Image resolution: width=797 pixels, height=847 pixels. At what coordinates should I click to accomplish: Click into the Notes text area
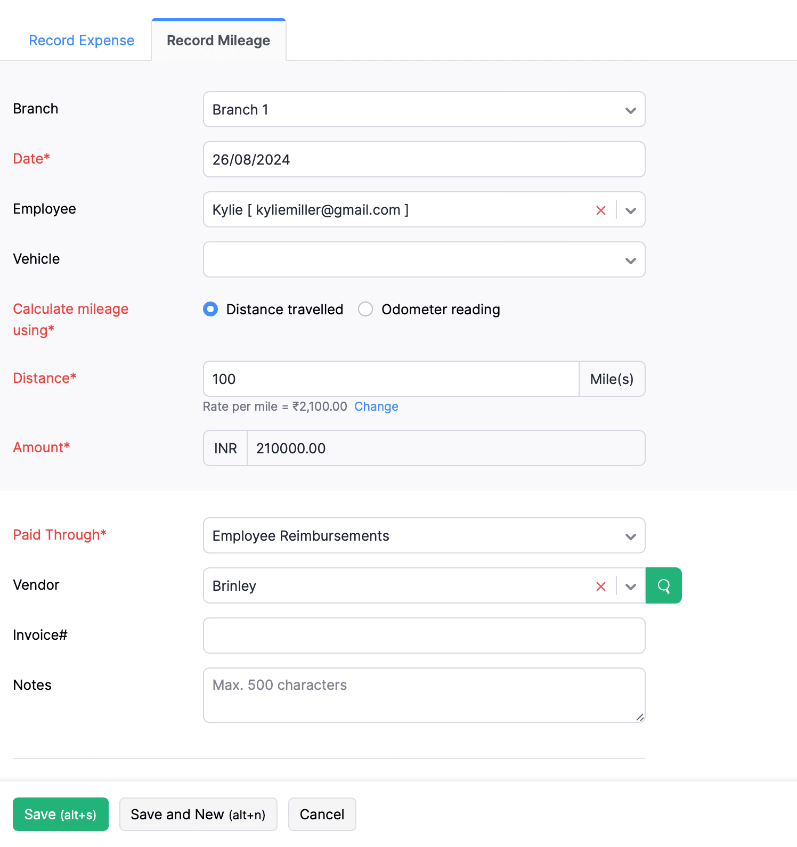[424, 695]
